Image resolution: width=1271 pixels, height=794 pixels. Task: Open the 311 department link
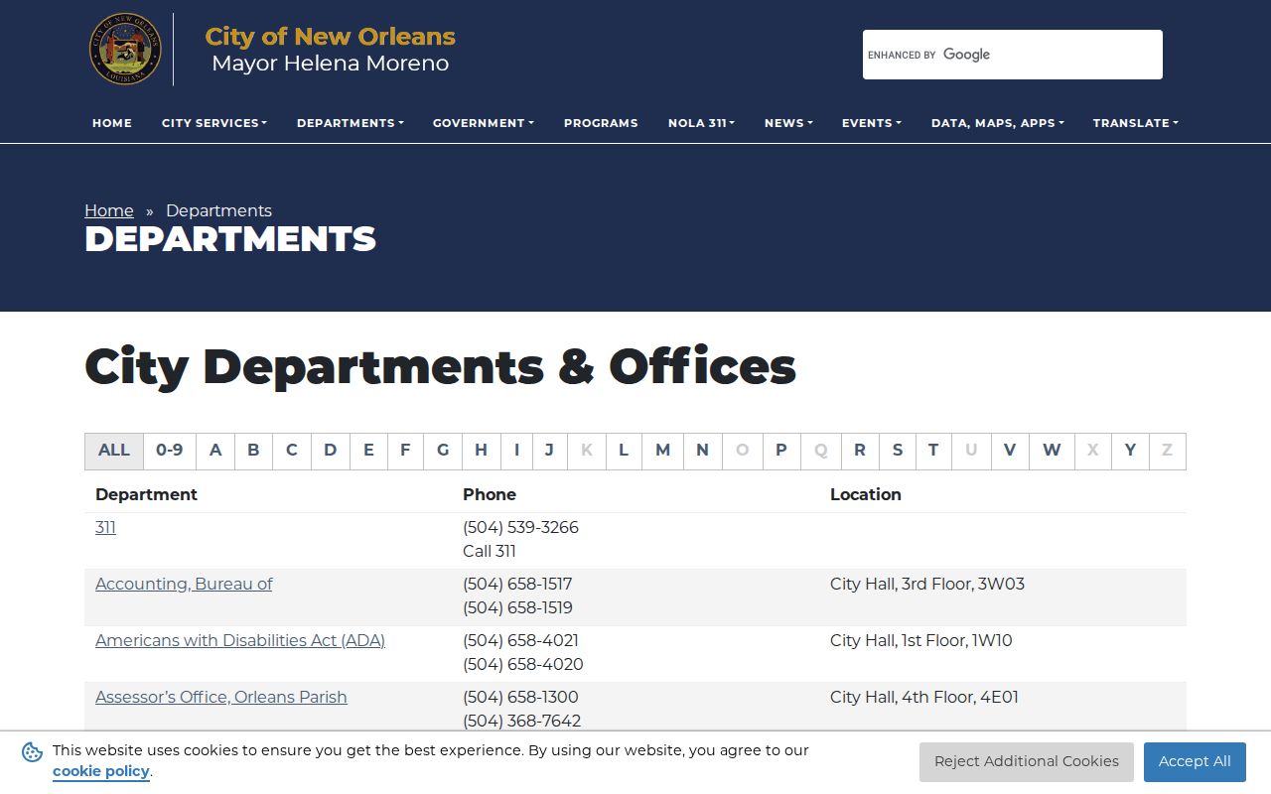pyautogui.click(x=105, y=527)
